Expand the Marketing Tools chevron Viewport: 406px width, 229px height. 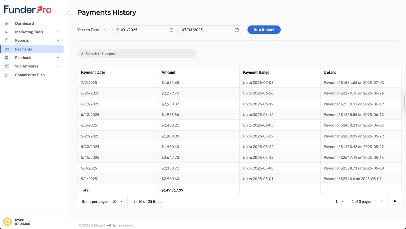coord(58,32)
